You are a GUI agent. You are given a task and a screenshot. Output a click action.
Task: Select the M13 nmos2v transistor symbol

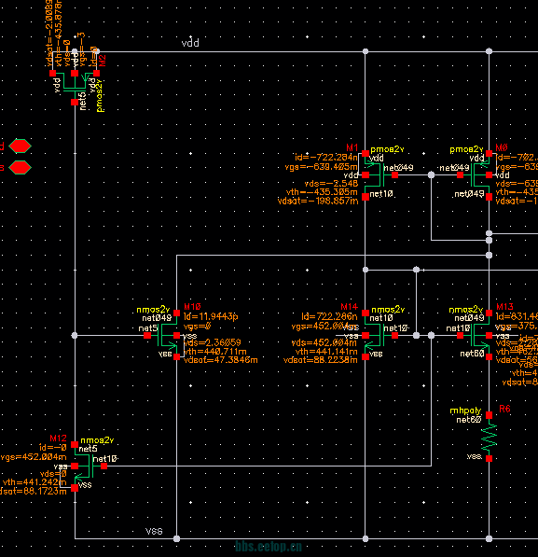pyautogui.click(x=476, y=335)
